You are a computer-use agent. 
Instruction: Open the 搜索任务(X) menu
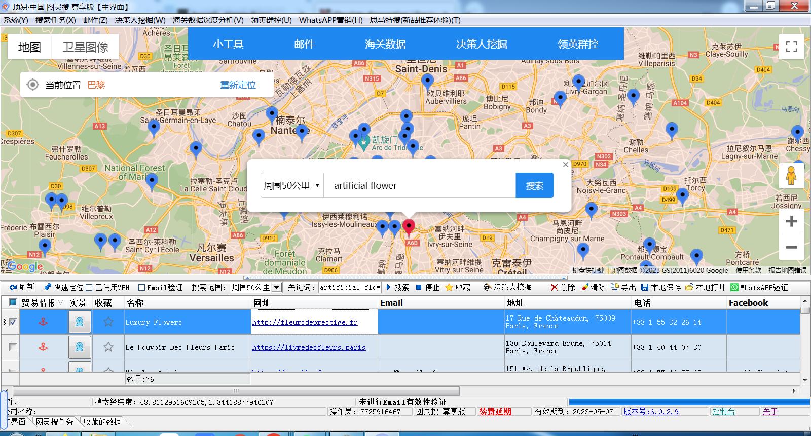[55, 20]
